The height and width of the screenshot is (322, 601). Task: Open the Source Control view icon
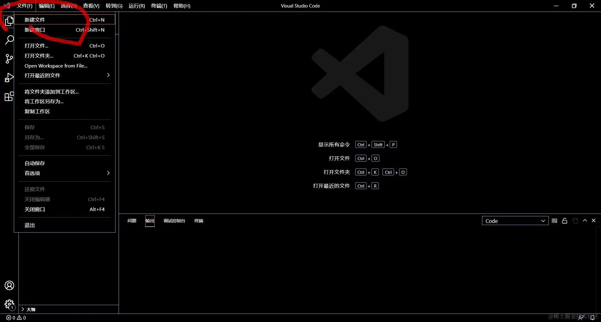point(9,59)
